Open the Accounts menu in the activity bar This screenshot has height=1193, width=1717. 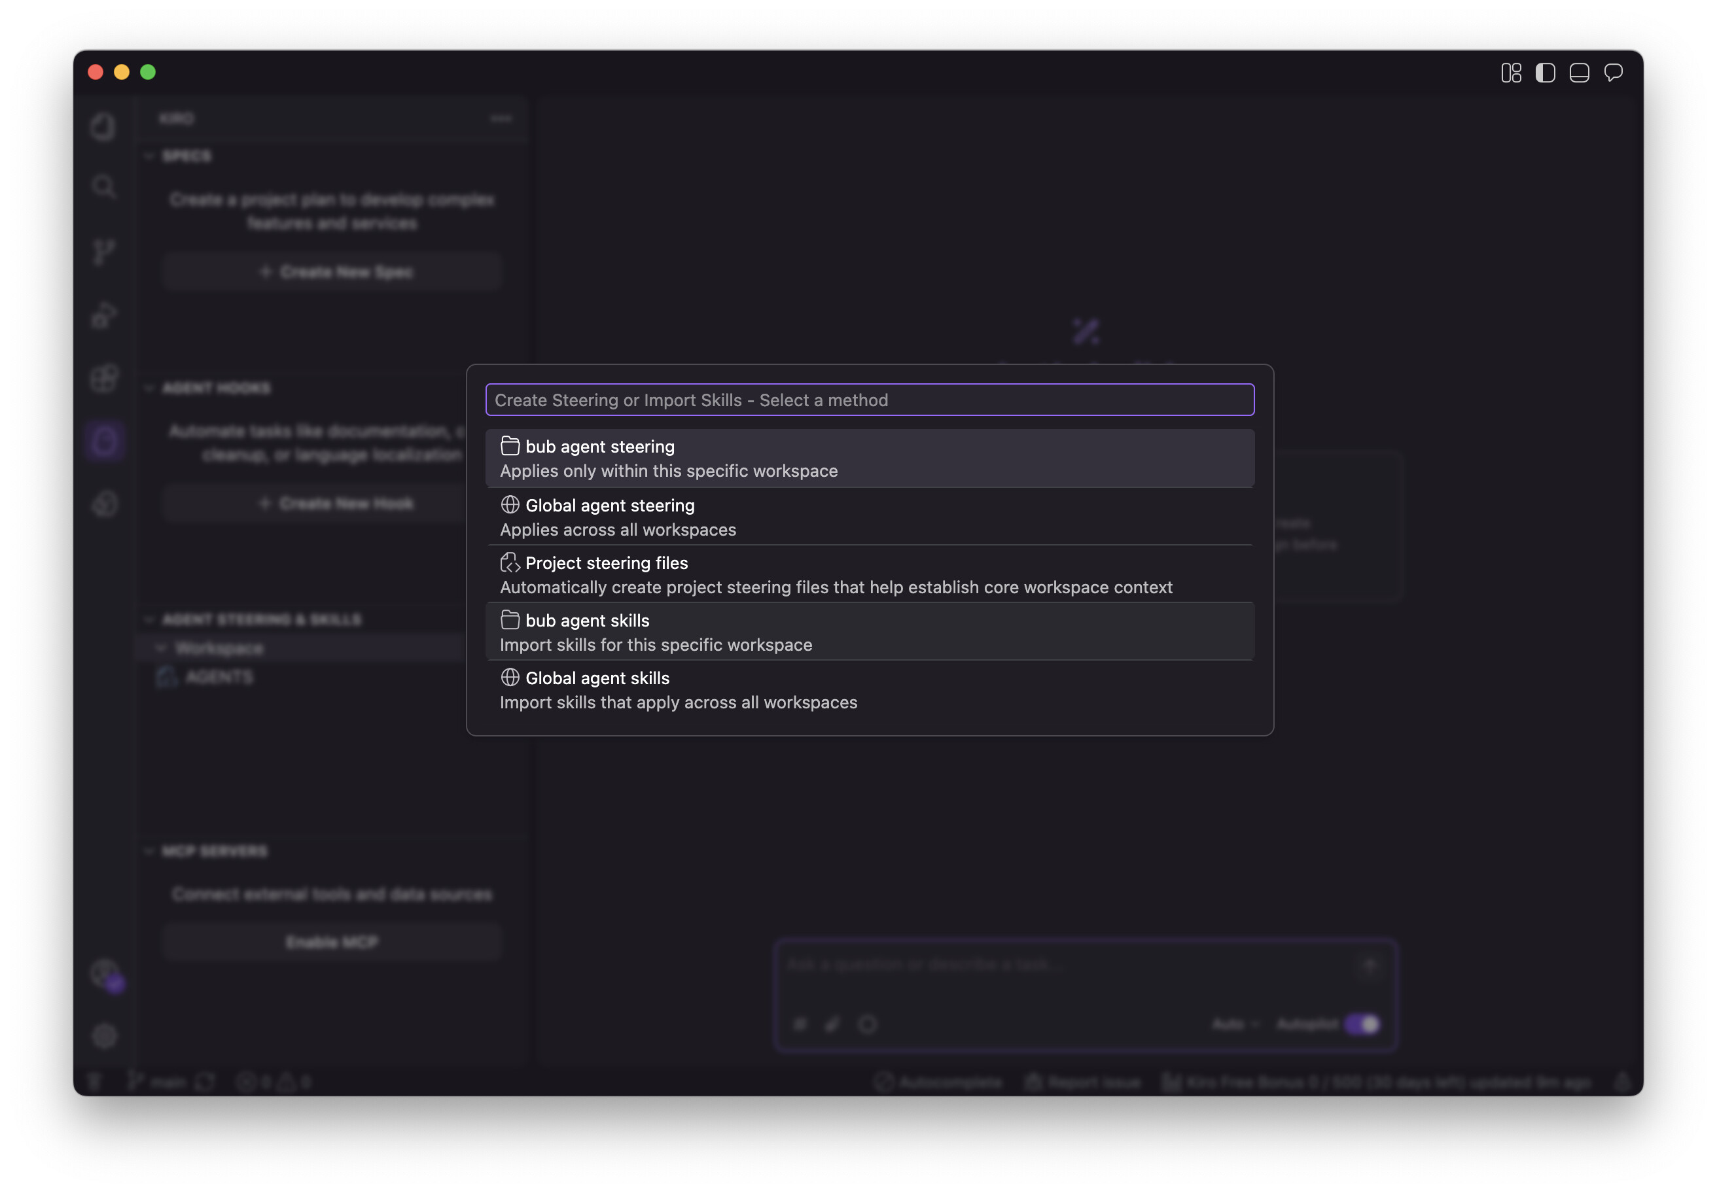105,975
